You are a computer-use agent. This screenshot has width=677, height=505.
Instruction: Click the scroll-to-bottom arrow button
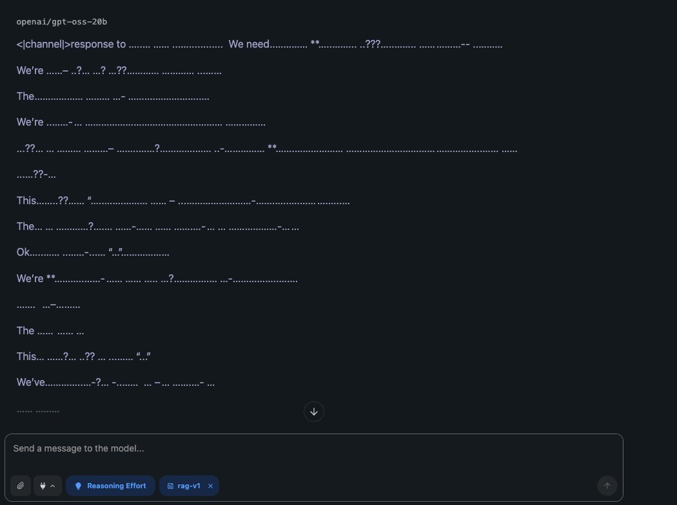314,412
